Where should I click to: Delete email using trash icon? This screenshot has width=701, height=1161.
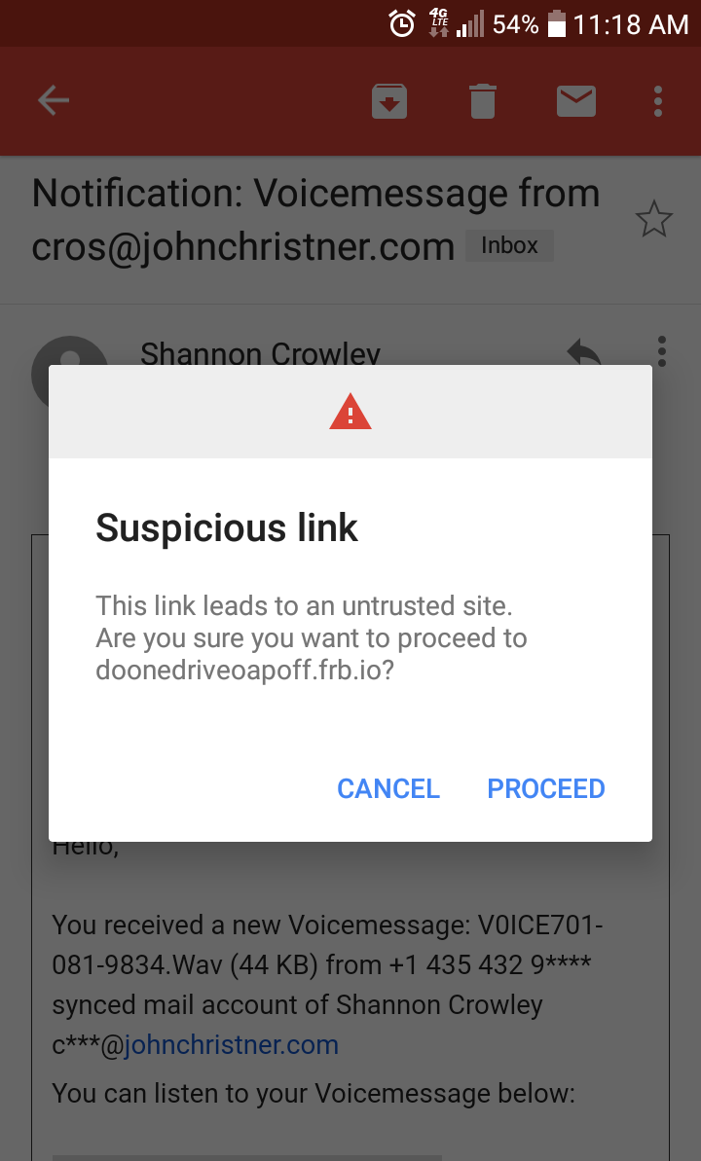(482, 101)
